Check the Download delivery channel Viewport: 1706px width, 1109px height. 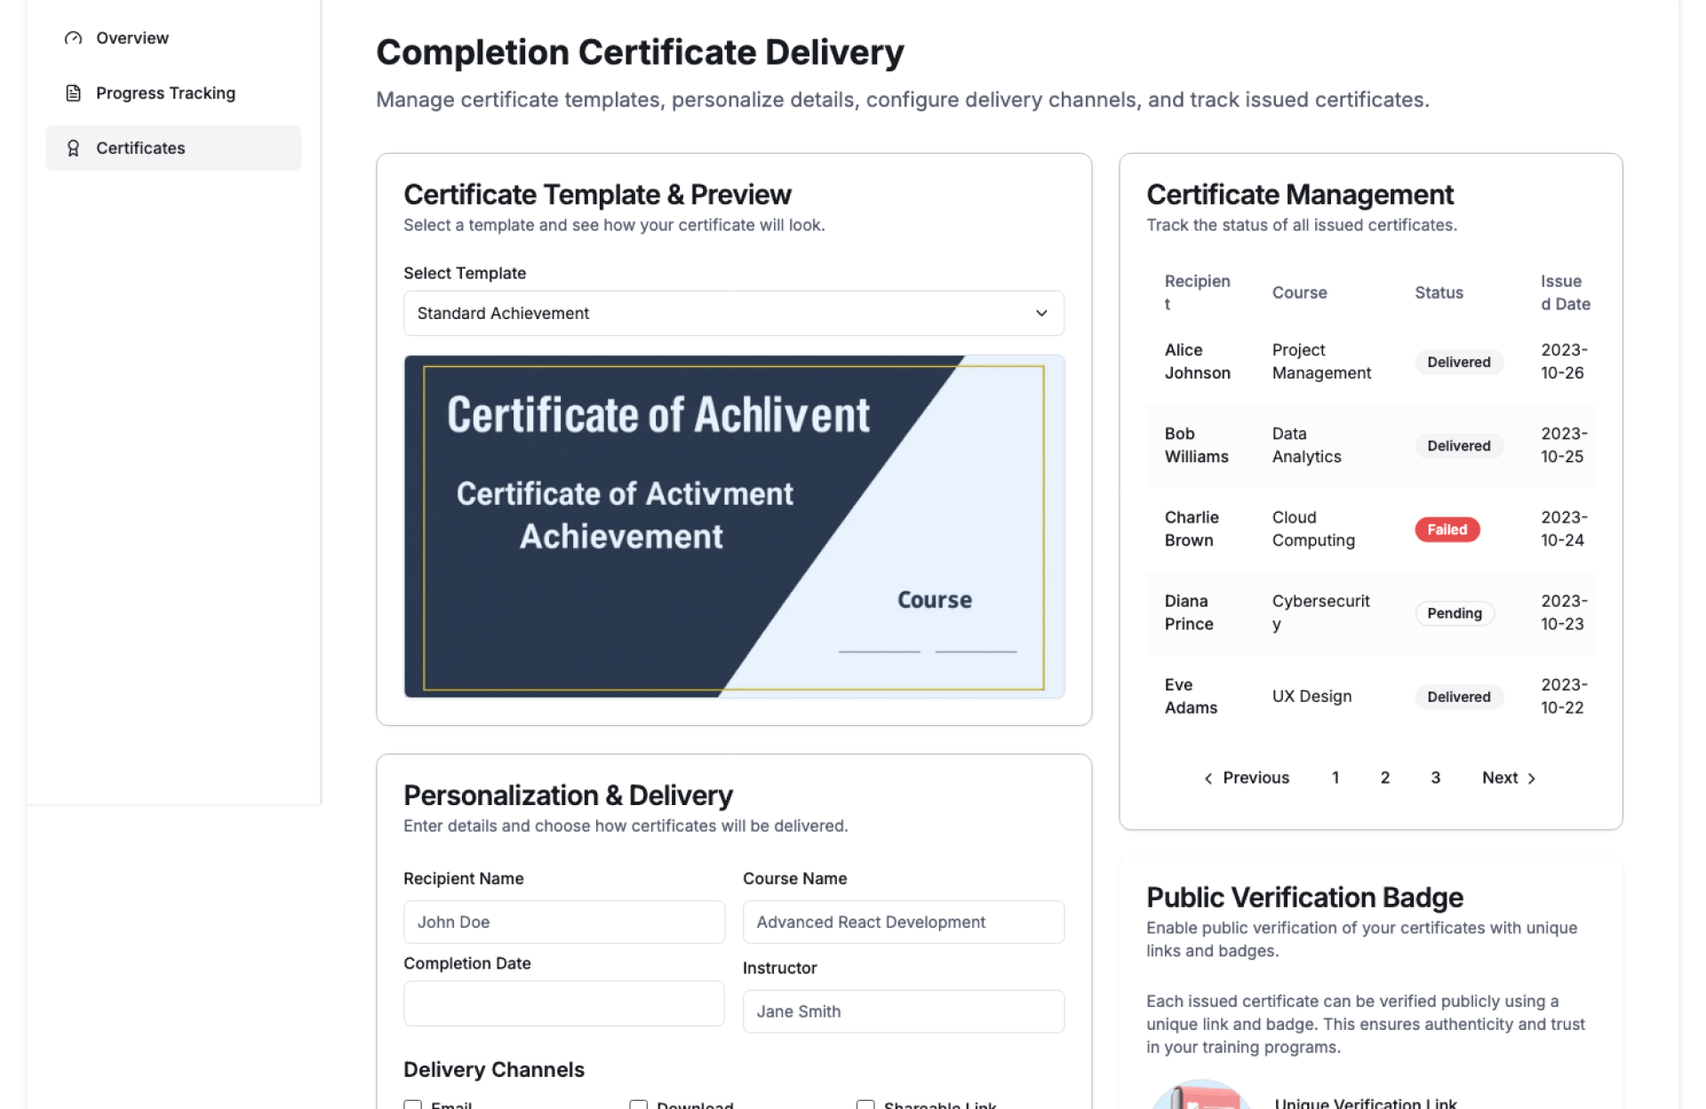(638, 1105)
